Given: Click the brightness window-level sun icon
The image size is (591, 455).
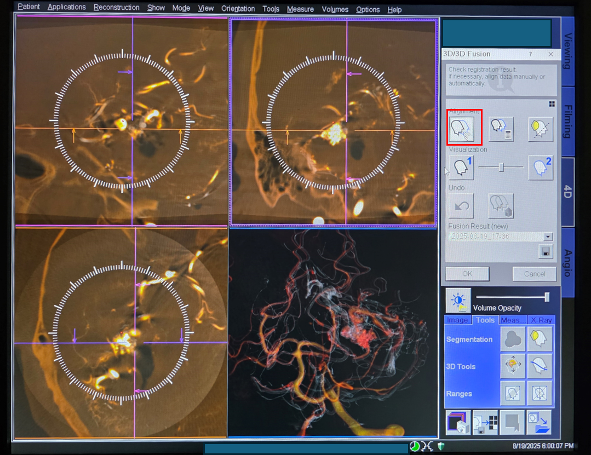Looking at the screenshot, I should point(458,300).
